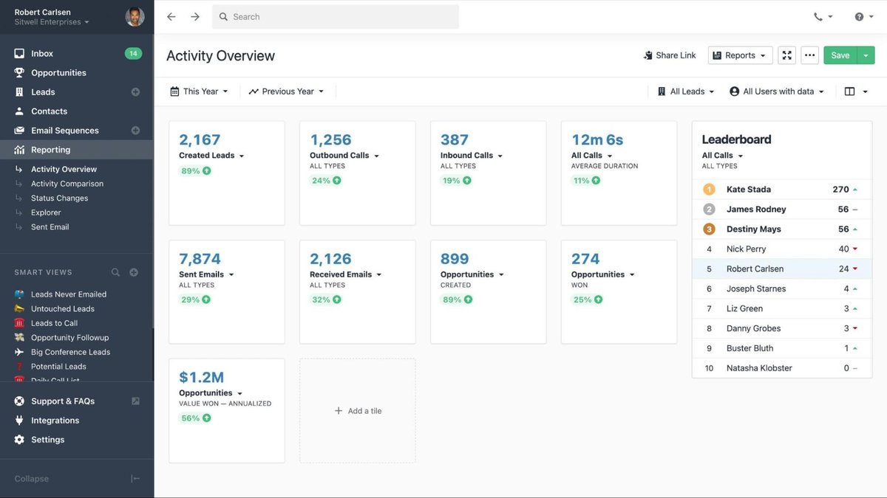Select Nick Perry leaderboard row
Viewport: 887px width, 498px height.
tap(782, 249)
